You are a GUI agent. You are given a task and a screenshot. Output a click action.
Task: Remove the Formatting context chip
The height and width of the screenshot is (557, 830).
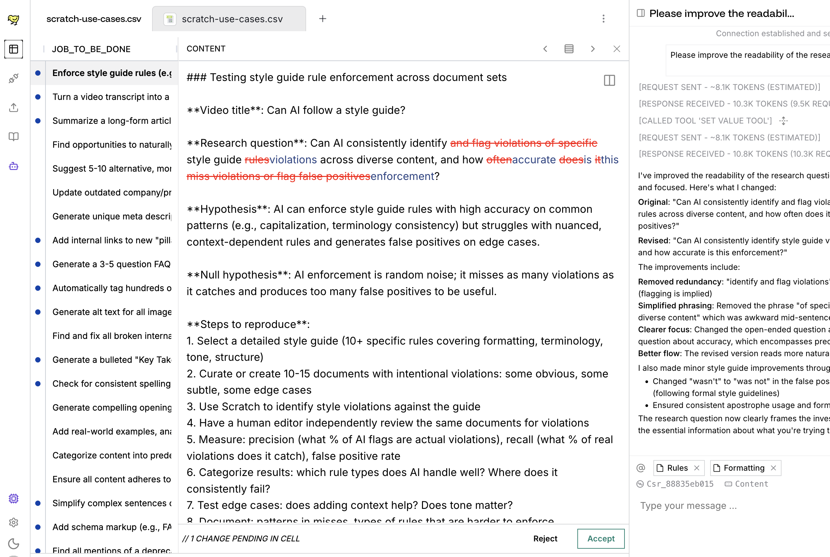pos(774,468)
